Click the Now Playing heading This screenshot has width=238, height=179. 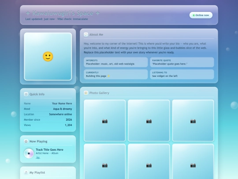click(38, 141)
